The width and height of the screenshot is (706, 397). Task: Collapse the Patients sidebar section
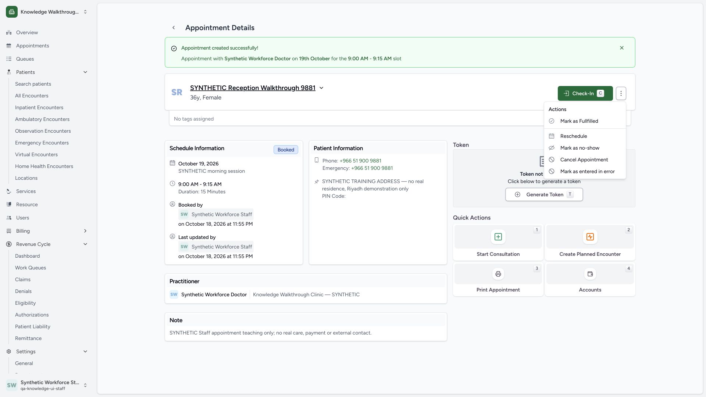(x=85, y=72)
